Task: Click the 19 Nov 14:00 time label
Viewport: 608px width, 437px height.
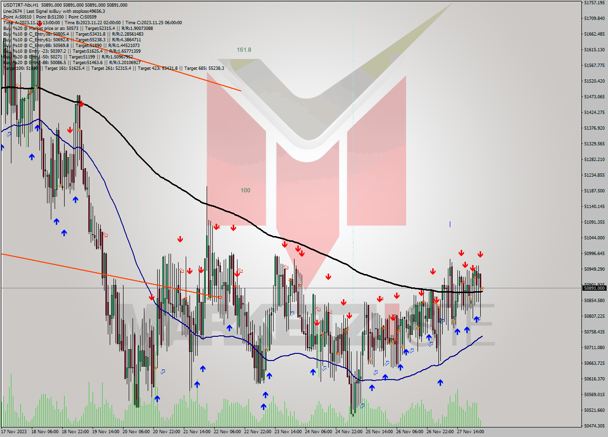Action: [106, 432]
